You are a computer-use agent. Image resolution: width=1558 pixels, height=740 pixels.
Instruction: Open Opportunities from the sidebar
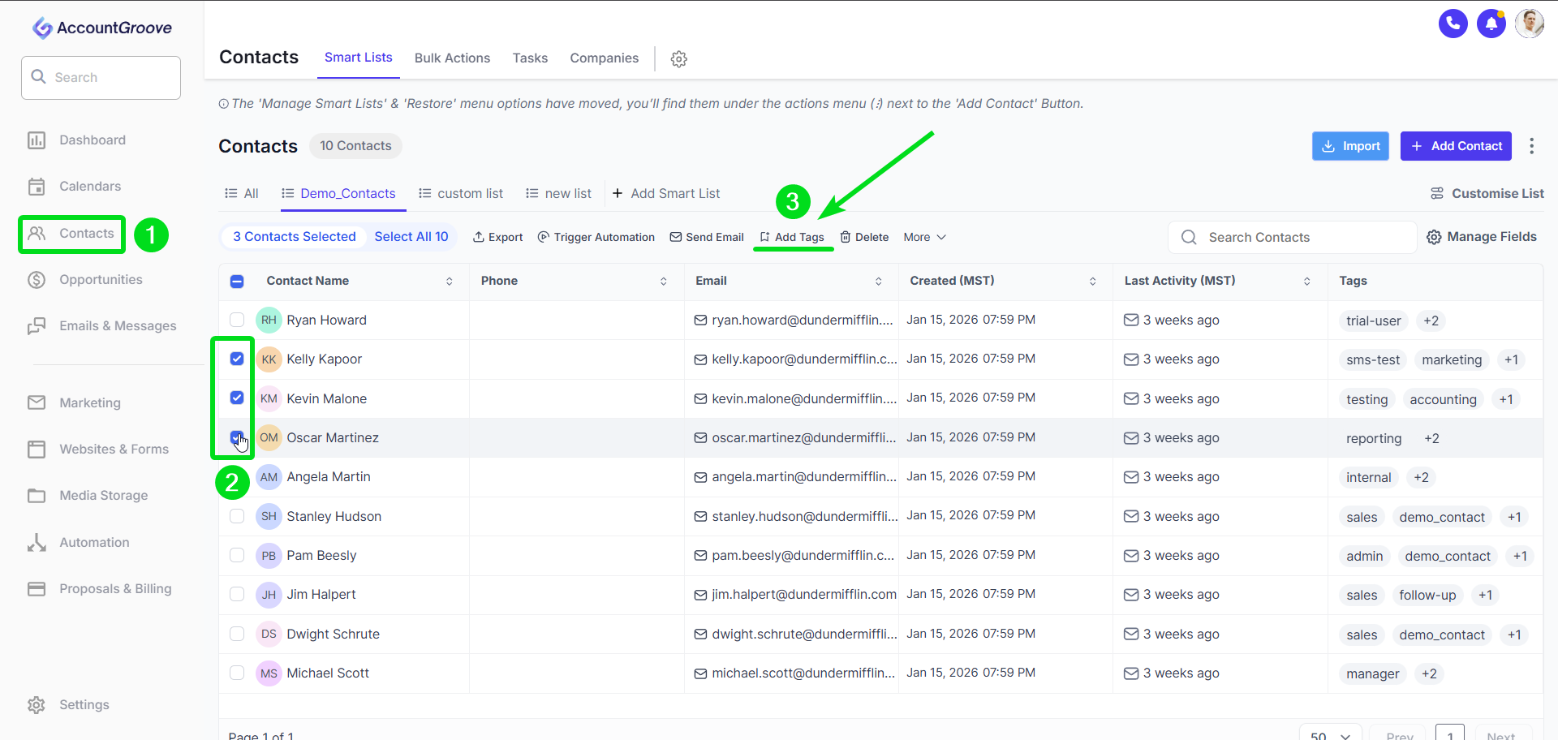[84, 280]
